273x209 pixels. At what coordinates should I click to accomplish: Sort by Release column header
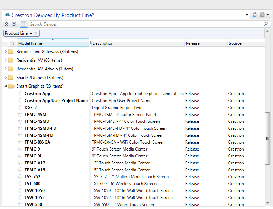tap(206, 43)
